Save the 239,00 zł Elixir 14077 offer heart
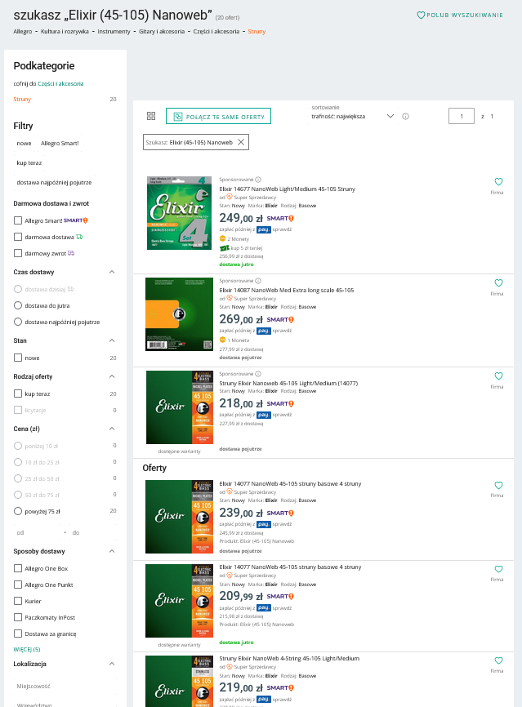 pos(498,485)
